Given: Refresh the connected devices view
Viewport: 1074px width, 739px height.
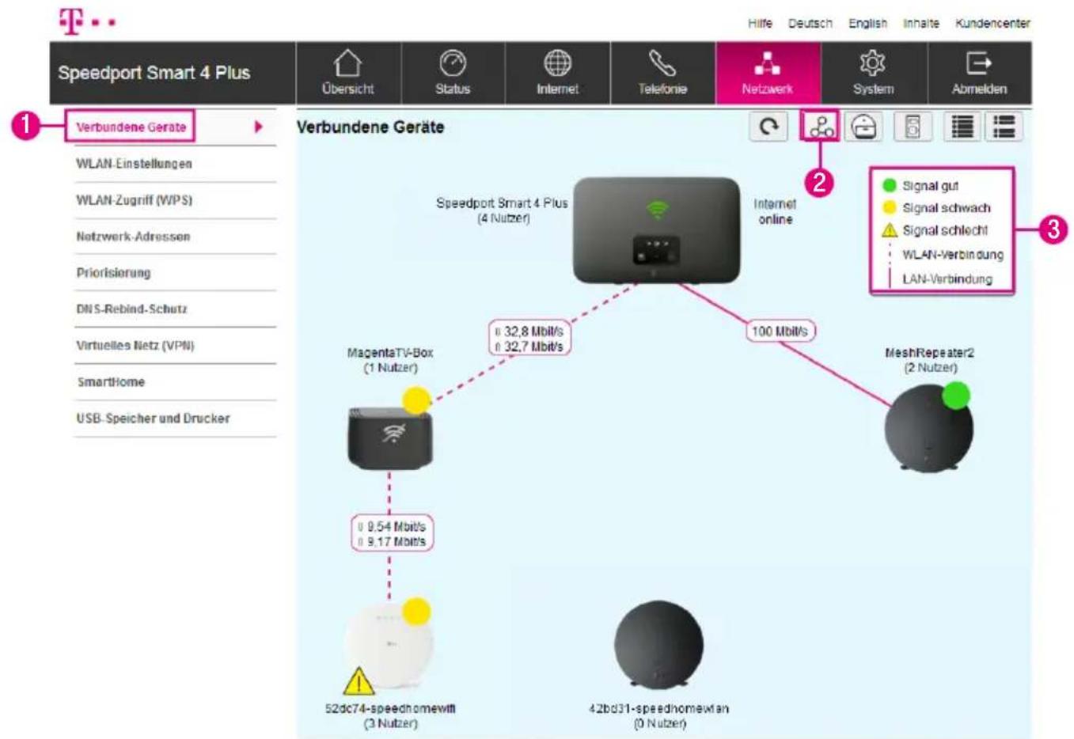Looking at the screenshot, I should [768, 127].
